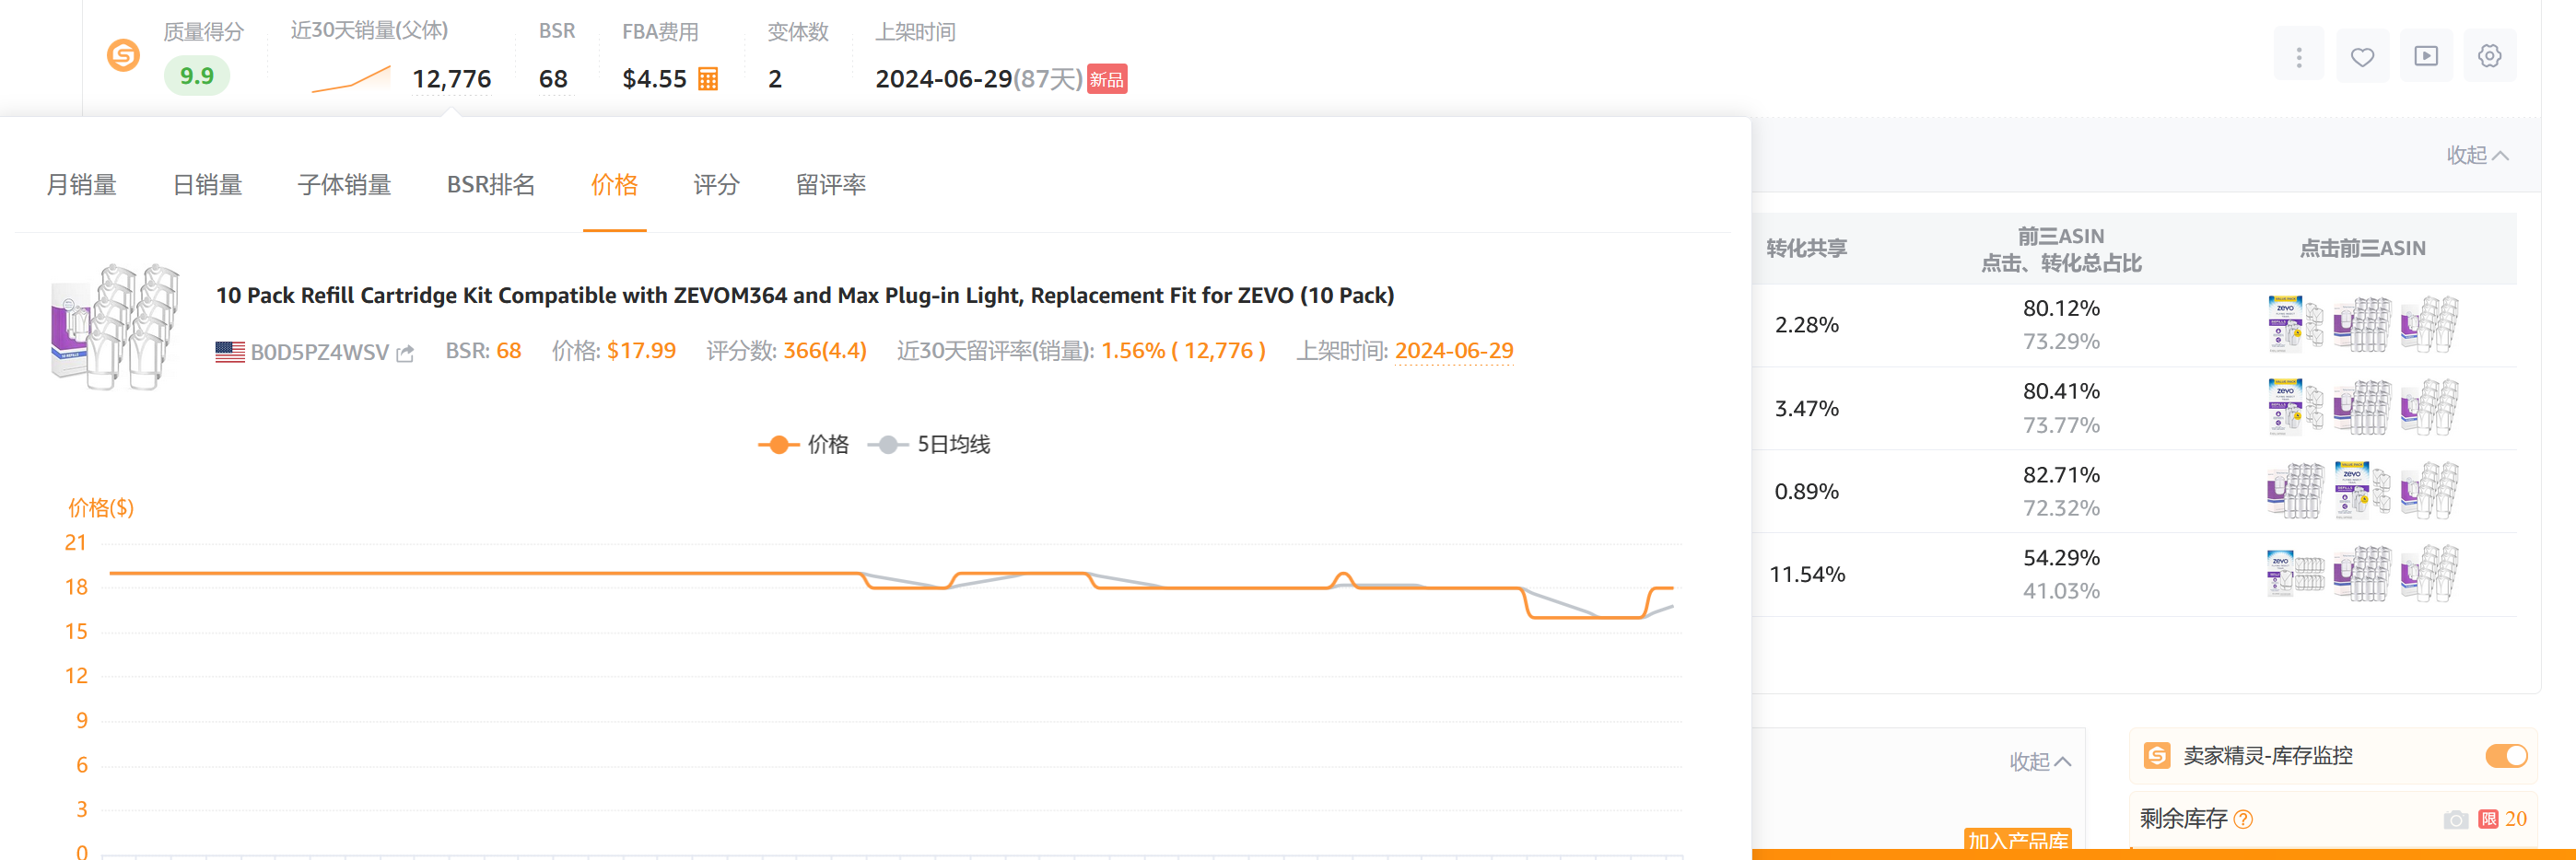Toggle the 价格 series in chart legend
This screenshot has height=860, width=2576.
804,445
